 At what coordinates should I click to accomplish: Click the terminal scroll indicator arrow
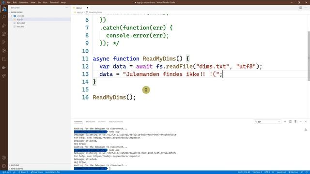tap(306, 130)
